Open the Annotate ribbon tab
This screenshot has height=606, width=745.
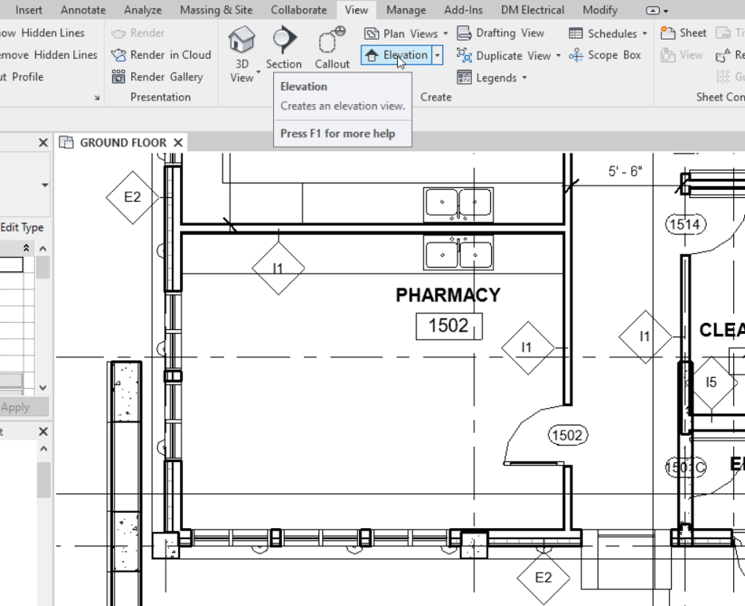(83, 10)
